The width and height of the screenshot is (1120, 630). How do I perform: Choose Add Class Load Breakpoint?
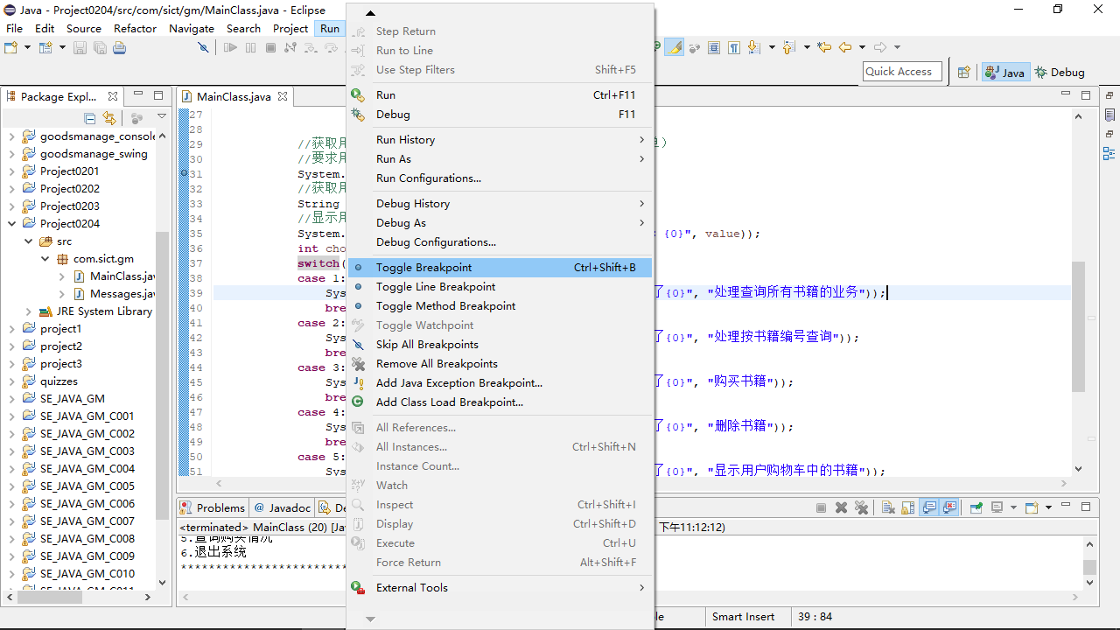pos(500,402)
